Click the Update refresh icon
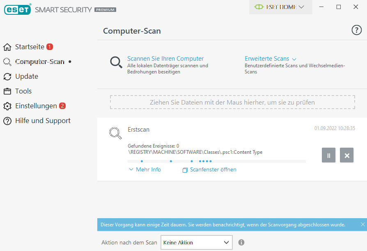Viewport: 367px width, 251px height. pos(7,77)
